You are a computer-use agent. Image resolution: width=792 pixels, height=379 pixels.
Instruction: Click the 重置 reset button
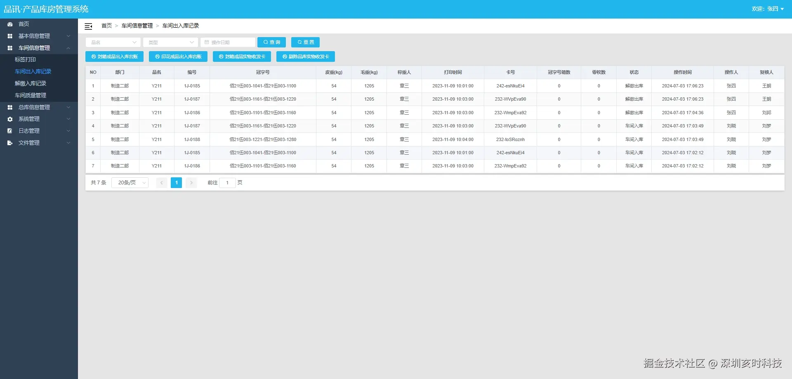(x=305, y=42)
